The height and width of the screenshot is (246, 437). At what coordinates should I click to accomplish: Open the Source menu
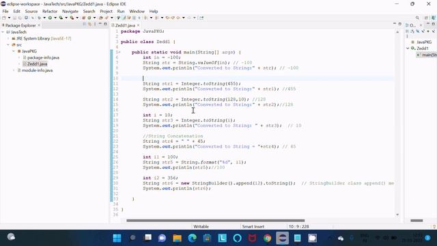click(x=31, y=12)
